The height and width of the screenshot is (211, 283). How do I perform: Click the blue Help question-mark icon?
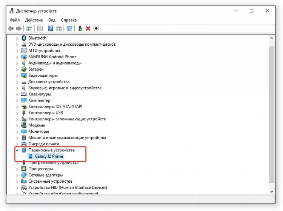pyautogui.click(x=51, y=29)
